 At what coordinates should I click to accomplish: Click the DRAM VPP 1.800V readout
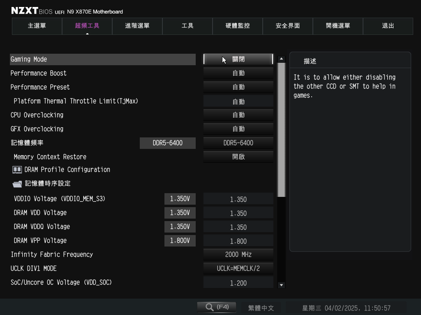tap(180, 240)
